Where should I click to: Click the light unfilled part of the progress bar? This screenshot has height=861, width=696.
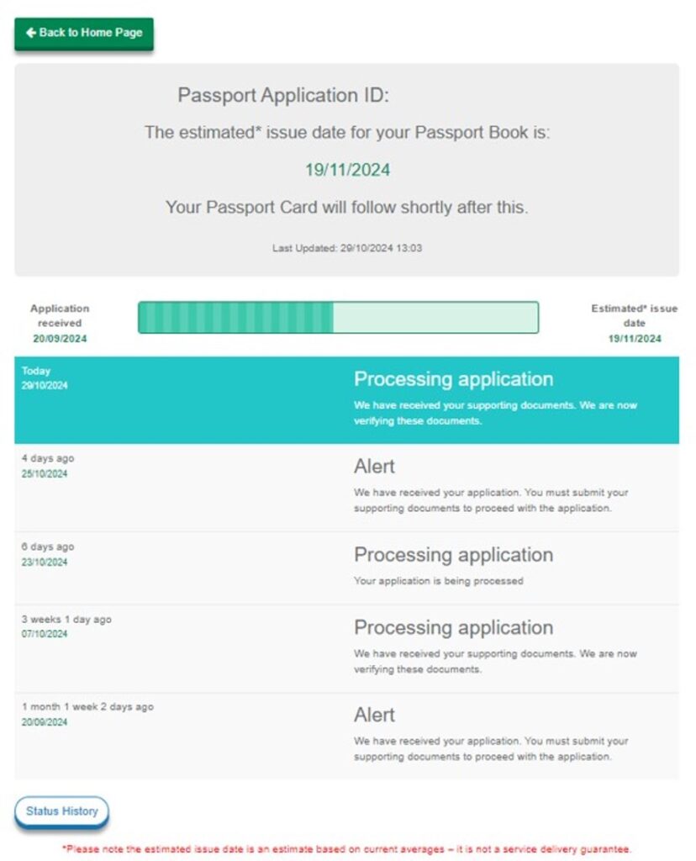click(x=435, y=318)
